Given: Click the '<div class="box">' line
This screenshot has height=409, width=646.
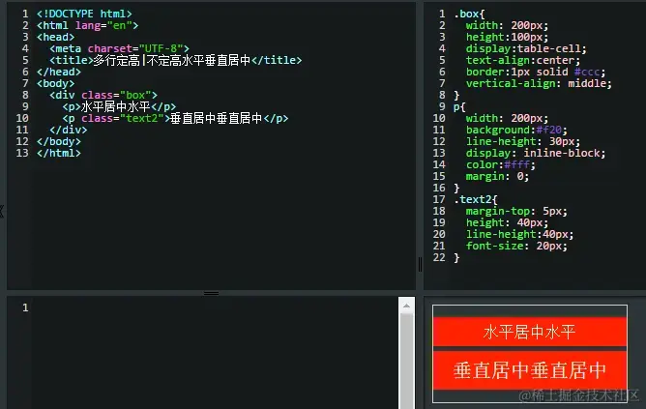Looking at the screenshot, I should click(x=103, y=95).
